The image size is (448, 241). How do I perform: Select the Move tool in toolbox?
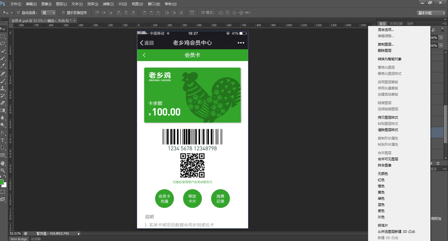[3, 29]
